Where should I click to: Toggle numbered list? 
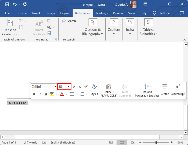click(82, 94)
